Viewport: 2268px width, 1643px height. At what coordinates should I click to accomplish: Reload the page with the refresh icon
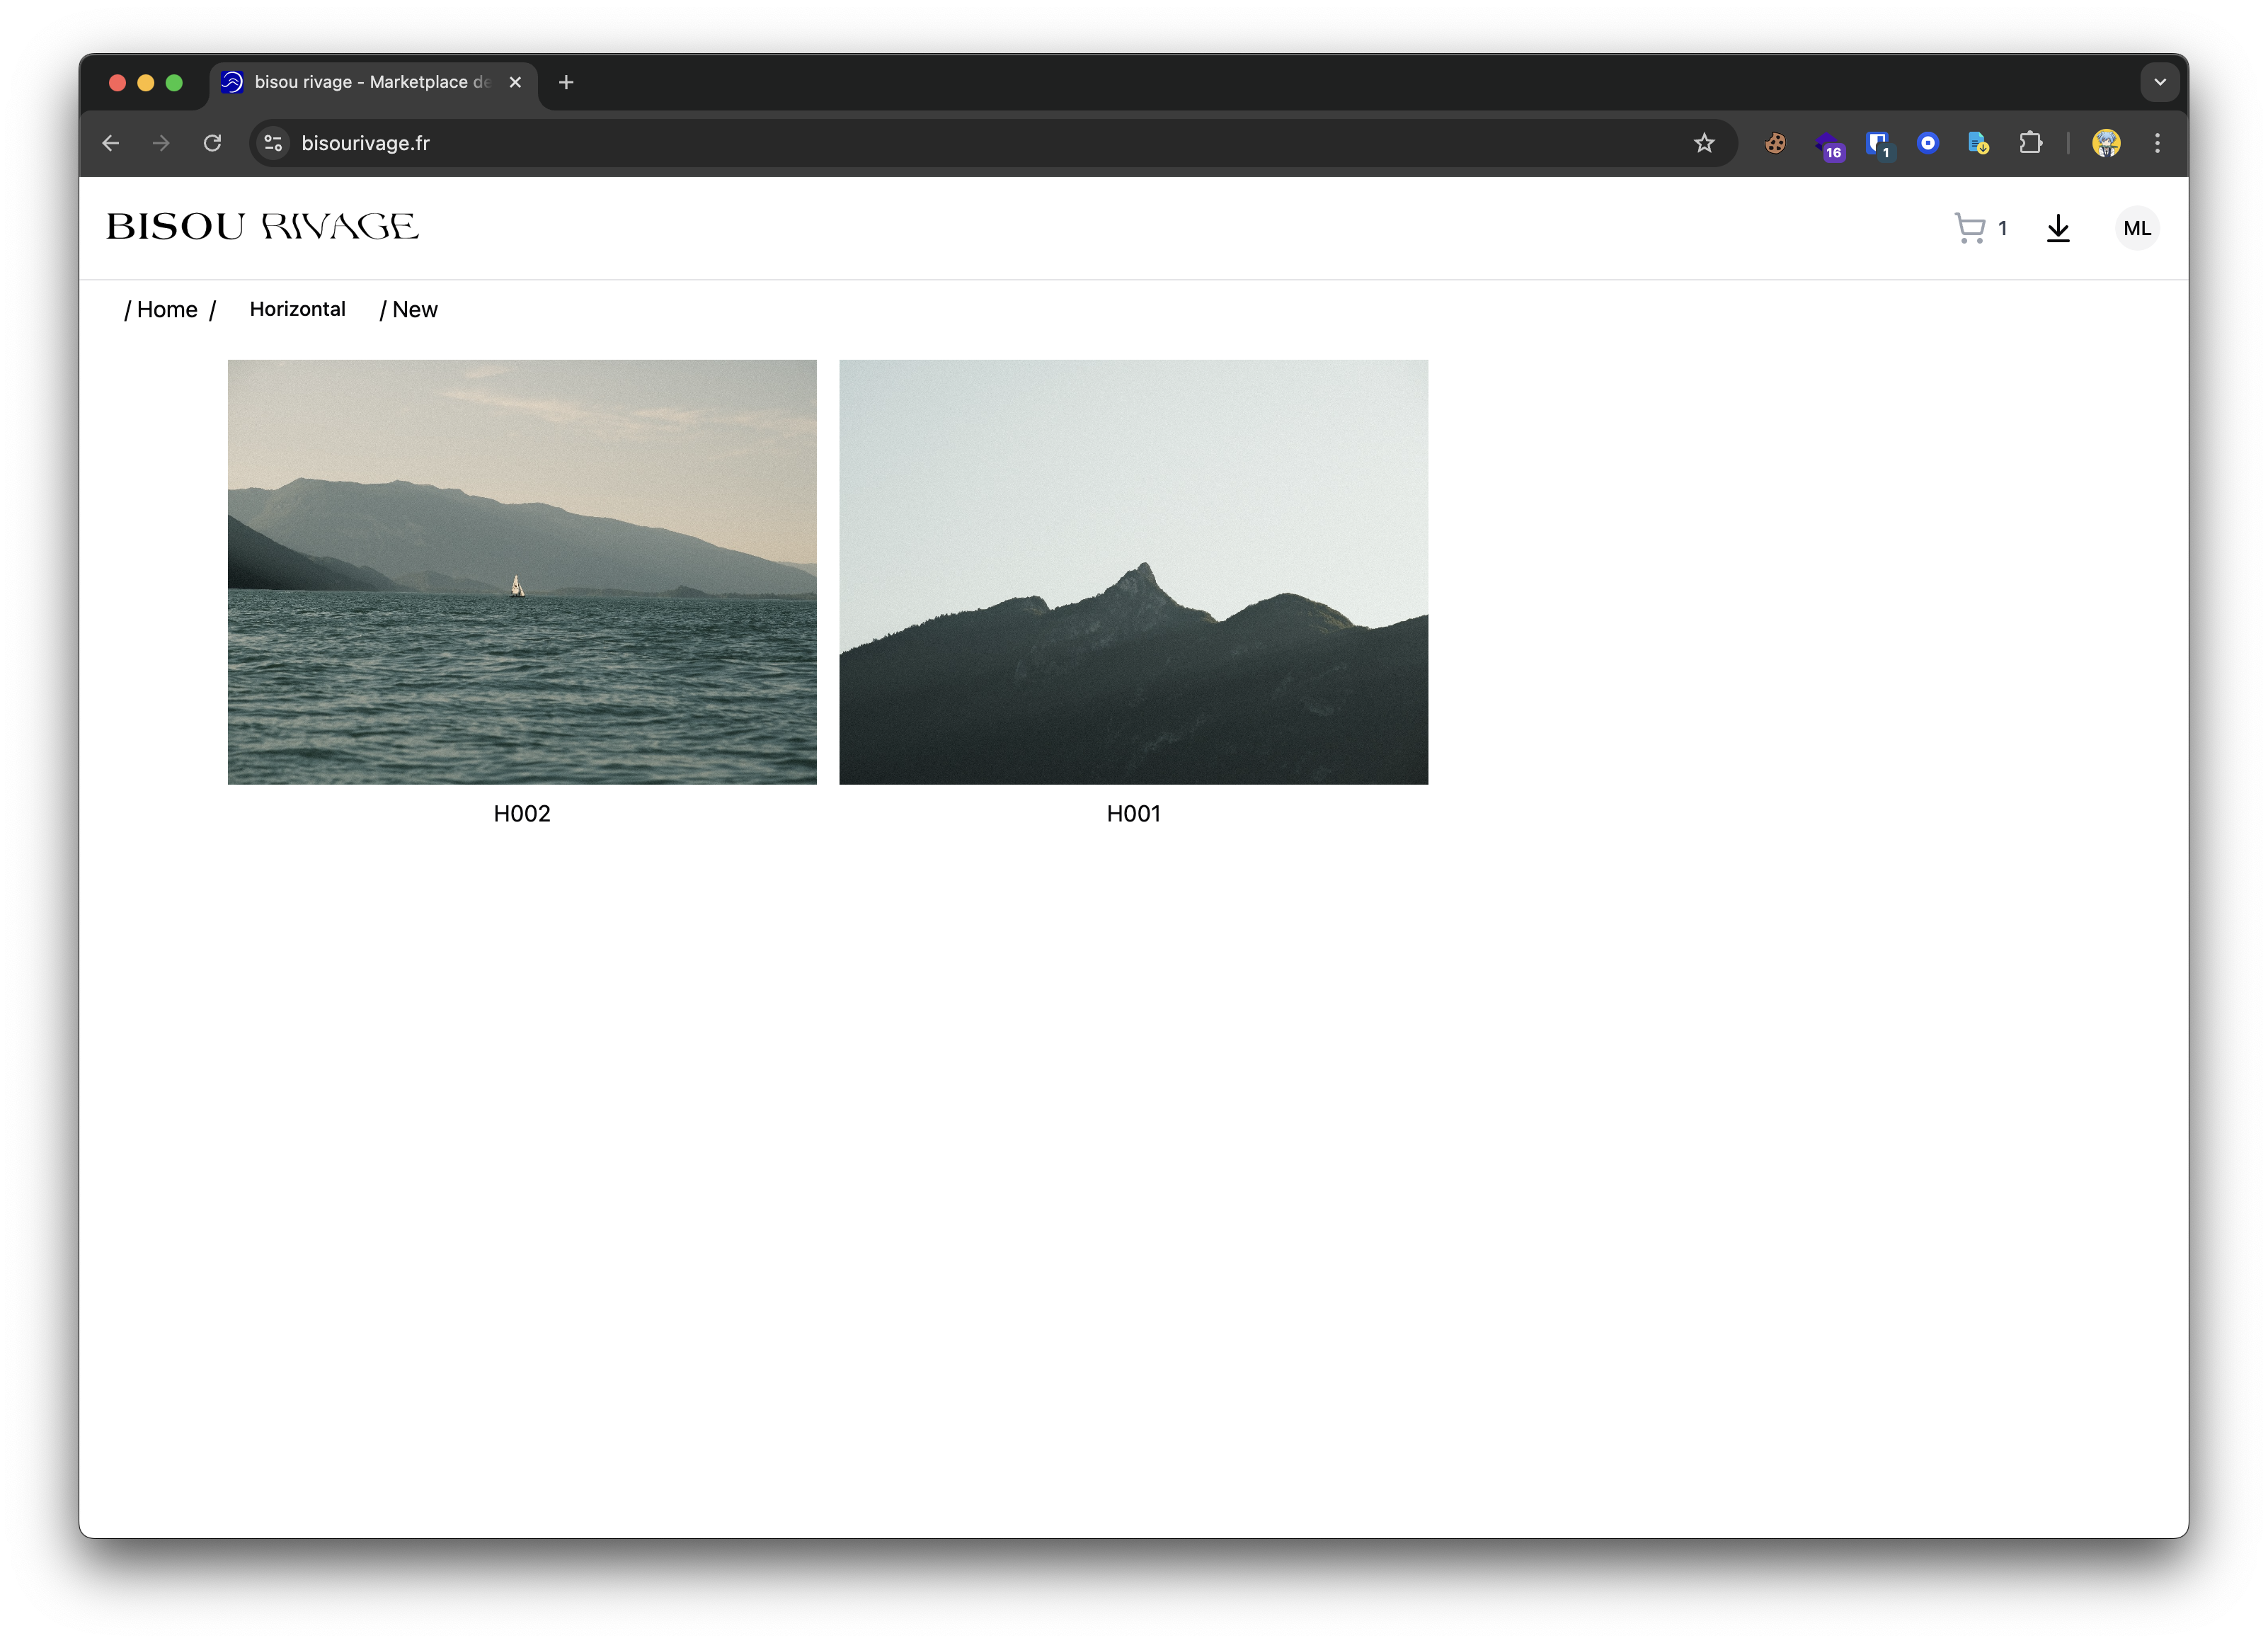(212, 143)
